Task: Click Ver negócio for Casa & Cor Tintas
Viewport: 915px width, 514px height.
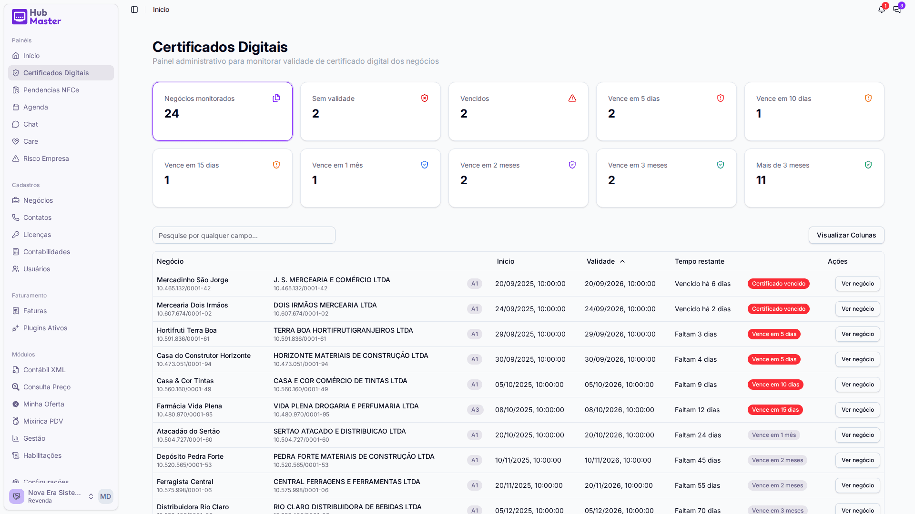Action: point(857,385)
